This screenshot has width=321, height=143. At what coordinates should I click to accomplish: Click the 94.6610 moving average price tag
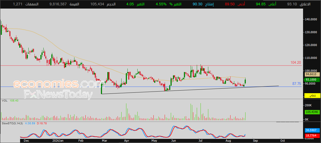point(312,74)
